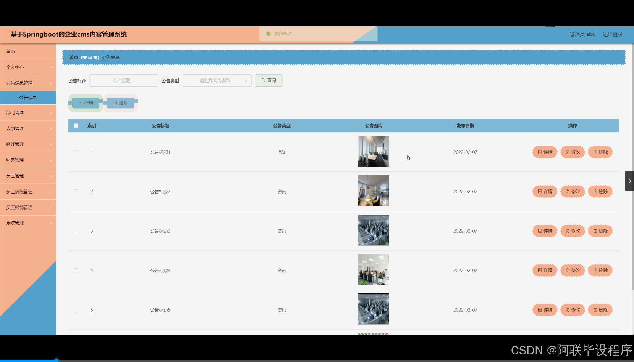
Task: Open the 请选择公告类型 dropdown
Action: click(217, 80)
